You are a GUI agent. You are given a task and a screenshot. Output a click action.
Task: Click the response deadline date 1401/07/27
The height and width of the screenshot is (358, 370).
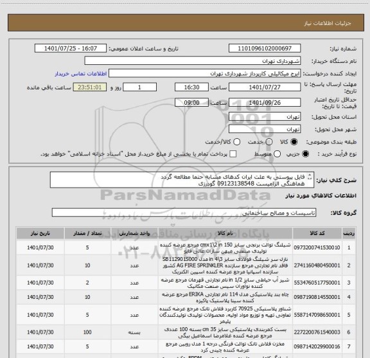(265, 87)
